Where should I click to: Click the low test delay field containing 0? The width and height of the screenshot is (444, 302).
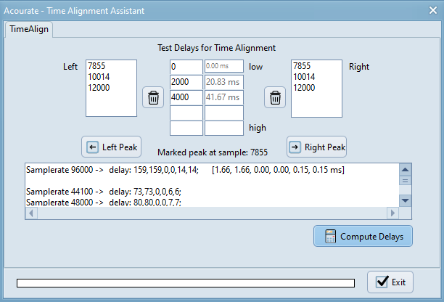point(186,67)
